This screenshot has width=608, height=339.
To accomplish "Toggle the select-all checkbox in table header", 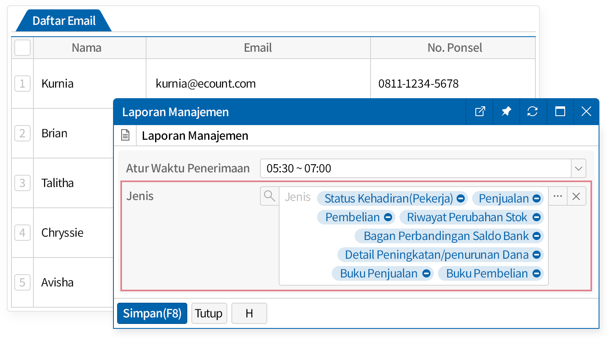I will 22,48.
